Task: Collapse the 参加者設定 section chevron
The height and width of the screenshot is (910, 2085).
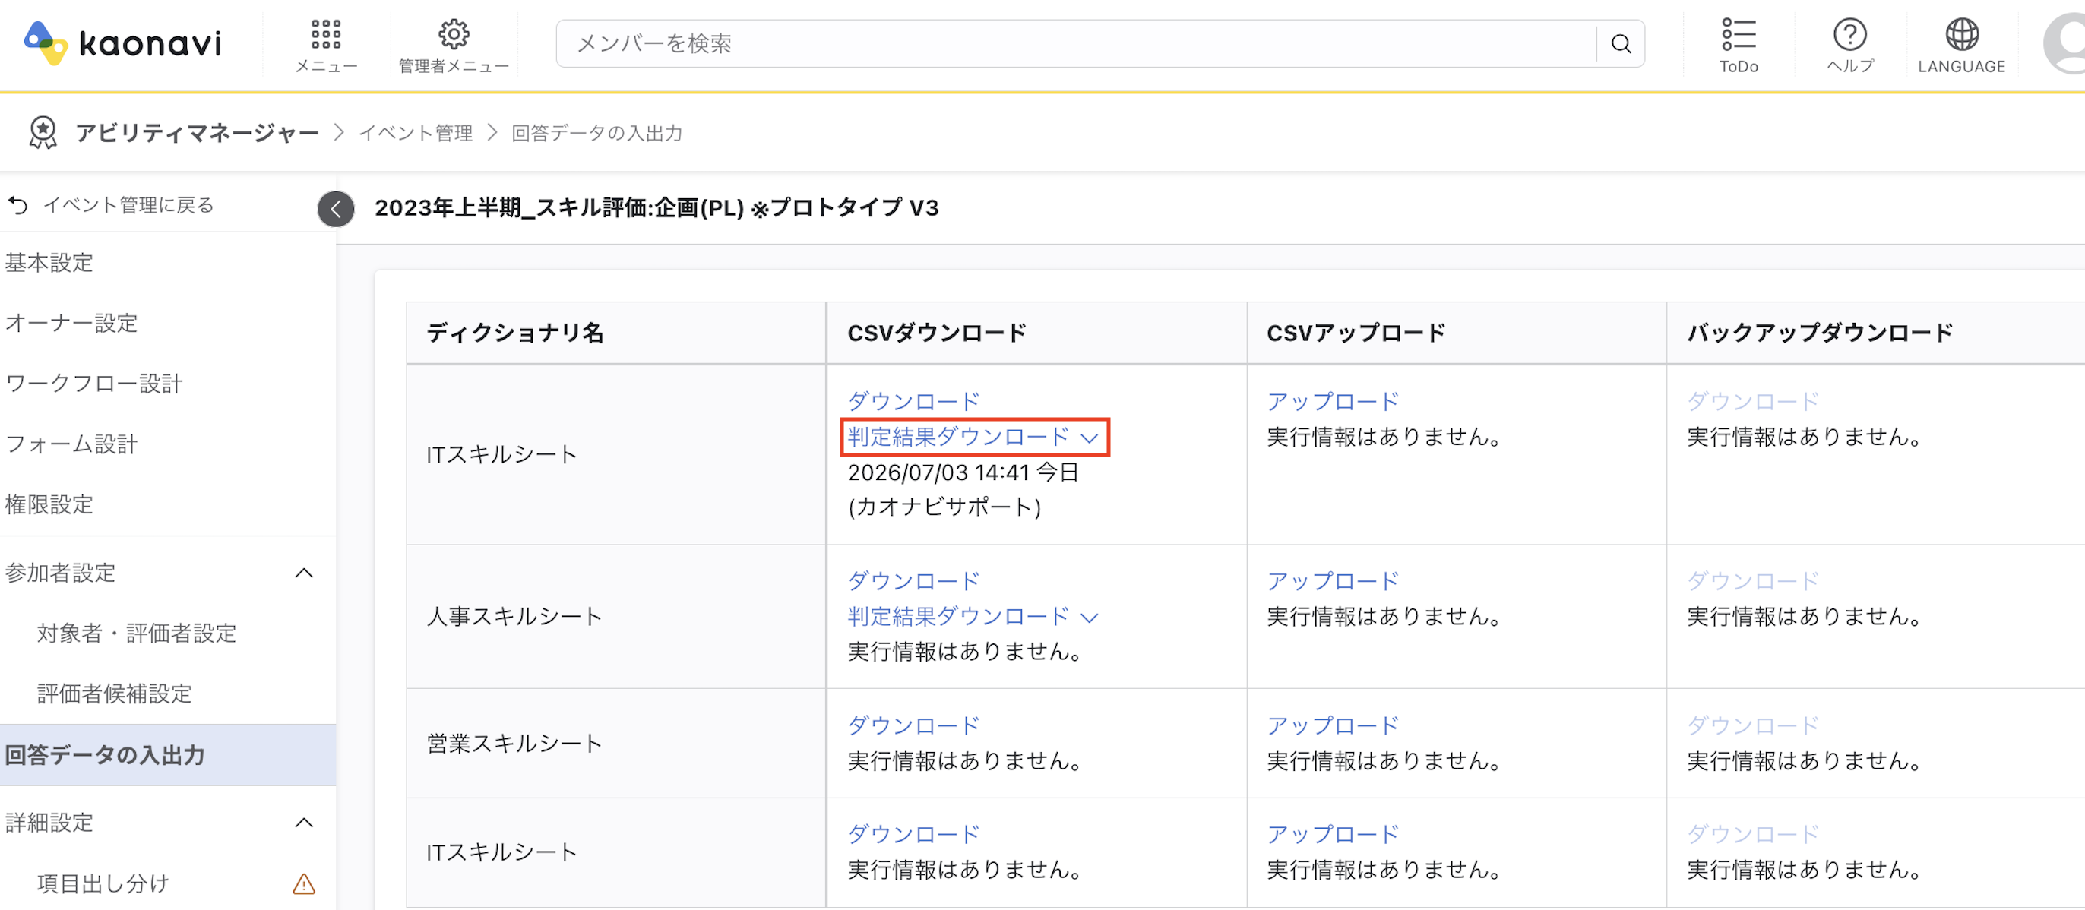Action: point(303,573)
